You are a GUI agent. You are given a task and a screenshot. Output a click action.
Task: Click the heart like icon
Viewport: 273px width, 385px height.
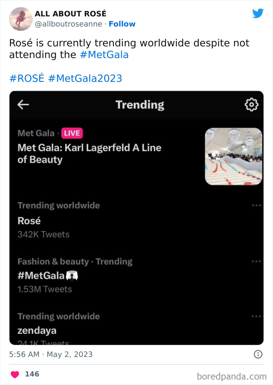14,373
